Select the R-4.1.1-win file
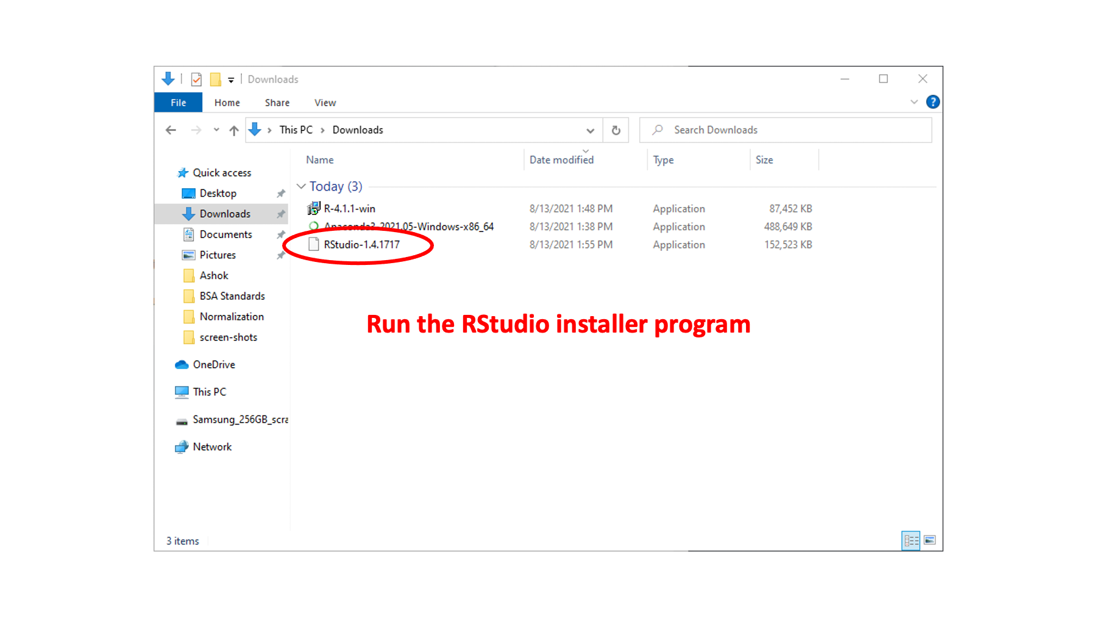Viewport: 1097px width, 617px height. 350,208
